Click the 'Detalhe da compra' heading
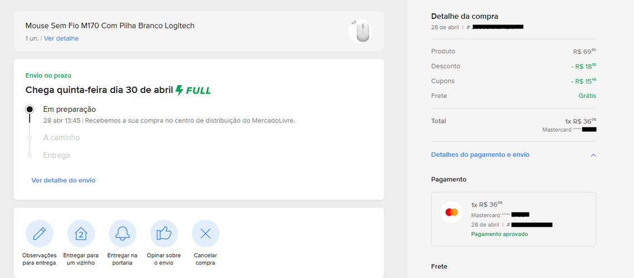This screenshot has height=278, width=634. pyautogui.click(x=465, y=17)
